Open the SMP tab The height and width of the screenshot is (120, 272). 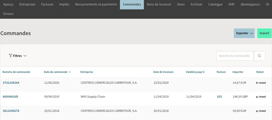coord(231,4)
